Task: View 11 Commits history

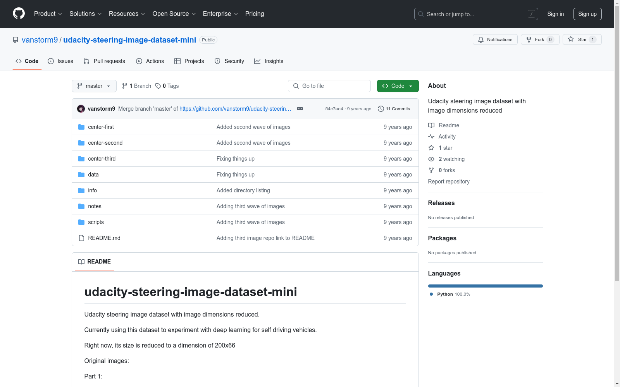Action: point(394,109)
